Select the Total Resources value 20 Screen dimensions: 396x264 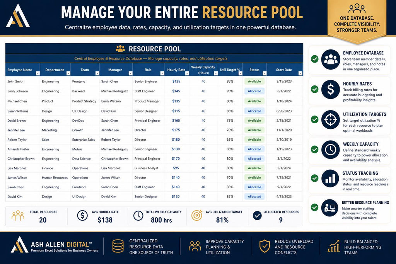point(43,220)
